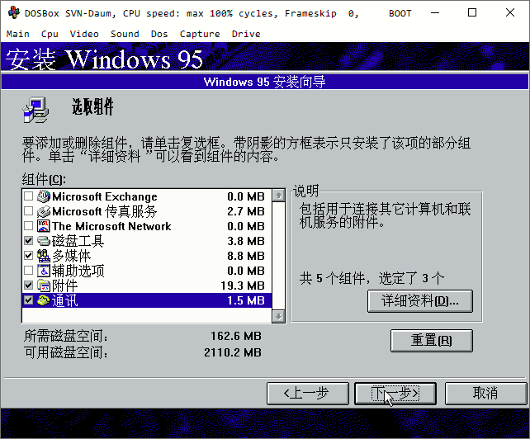The width and height of the screenshot is (530, 439).
Task: Select the Microsoft Exchange row text
Action: pos(105,196)
